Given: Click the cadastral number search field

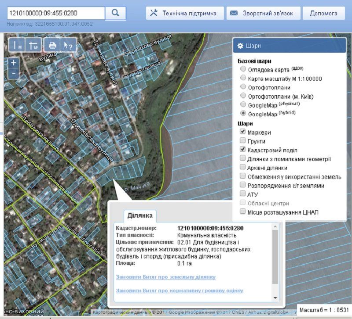Looking at the screenshot, I should 55,13.
